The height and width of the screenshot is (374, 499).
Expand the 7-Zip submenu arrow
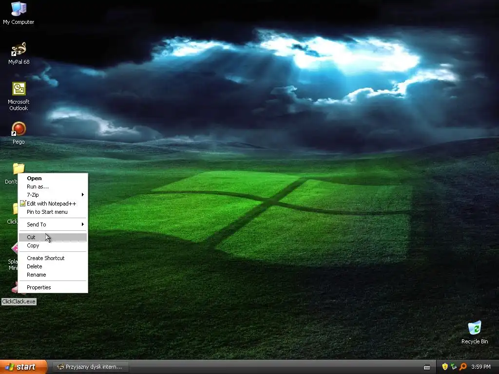83,195
